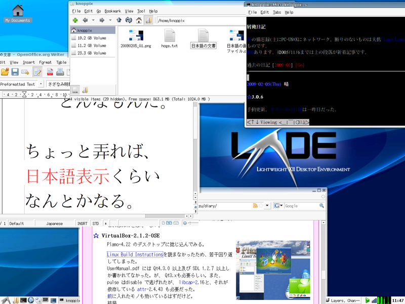Click the Default page style in Writer status bar
This screenshot has height=304, width=405.
click(21, 223)
